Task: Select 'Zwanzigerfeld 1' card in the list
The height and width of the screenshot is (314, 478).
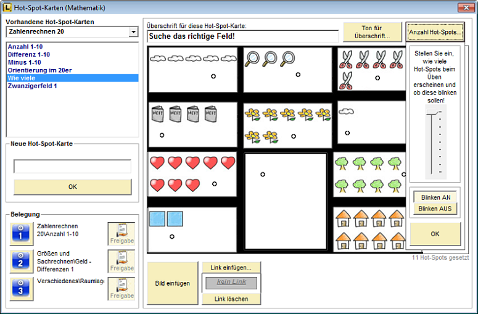Action: (x=32, y=86)
